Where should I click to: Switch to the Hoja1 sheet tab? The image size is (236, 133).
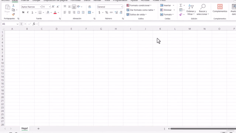25,128
